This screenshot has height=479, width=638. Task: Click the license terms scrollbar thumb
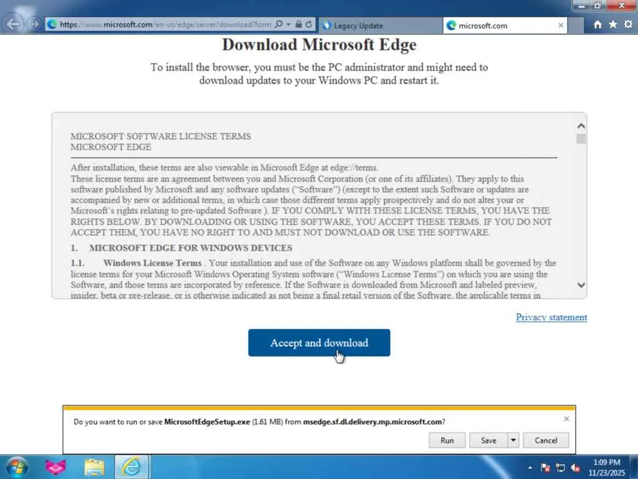[581, 139]
